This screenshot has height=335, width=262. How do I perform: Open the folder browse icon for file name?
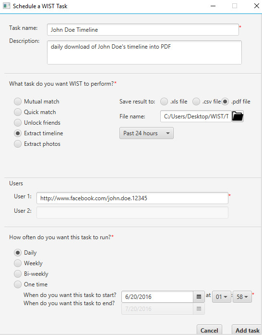click(x=238, y=116)
